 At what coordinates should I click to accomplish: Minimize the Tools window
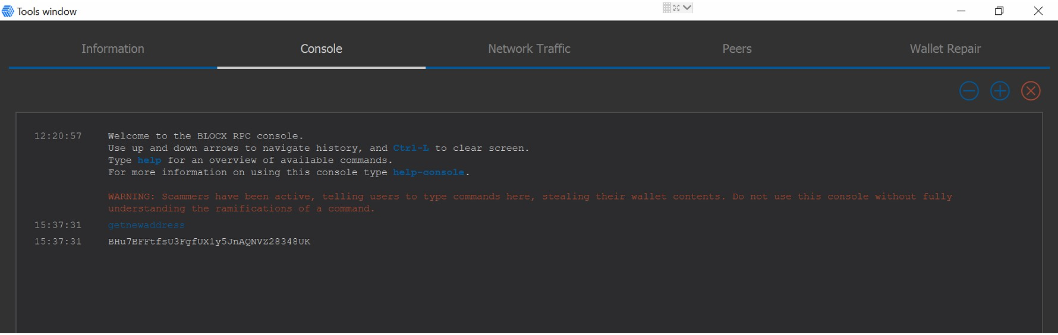pos(961,11)
